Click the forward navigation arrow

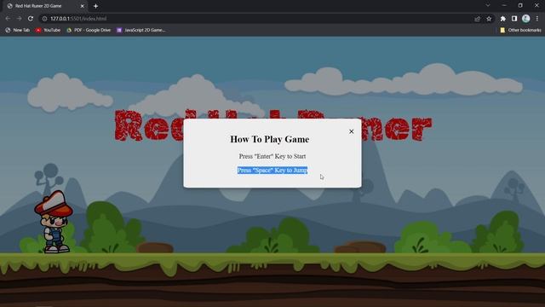coord(19,19)
